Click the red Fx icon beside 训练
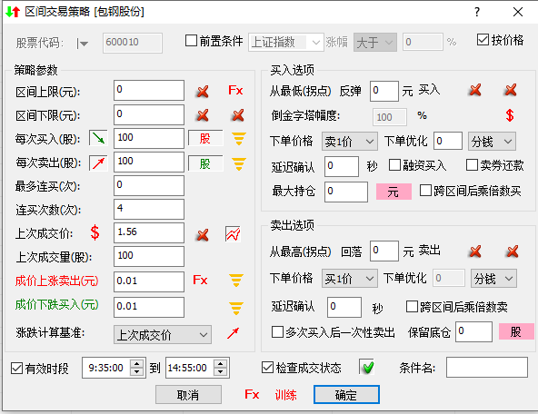This screenshot has height=414, width=538. pyautogui.click(x=252, y=394)
